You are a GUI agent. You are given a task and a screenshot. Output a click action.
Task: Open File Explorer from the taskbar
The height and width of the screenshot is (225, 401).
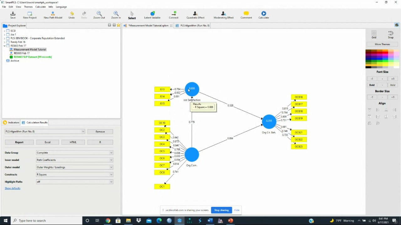(128, 221)
